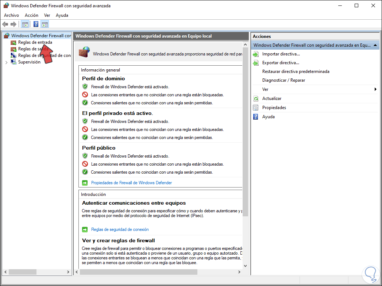Screen dimensions: 382x286
Task: Select Reglas de entrada in the tree
Action: click(x=35, y=42)
